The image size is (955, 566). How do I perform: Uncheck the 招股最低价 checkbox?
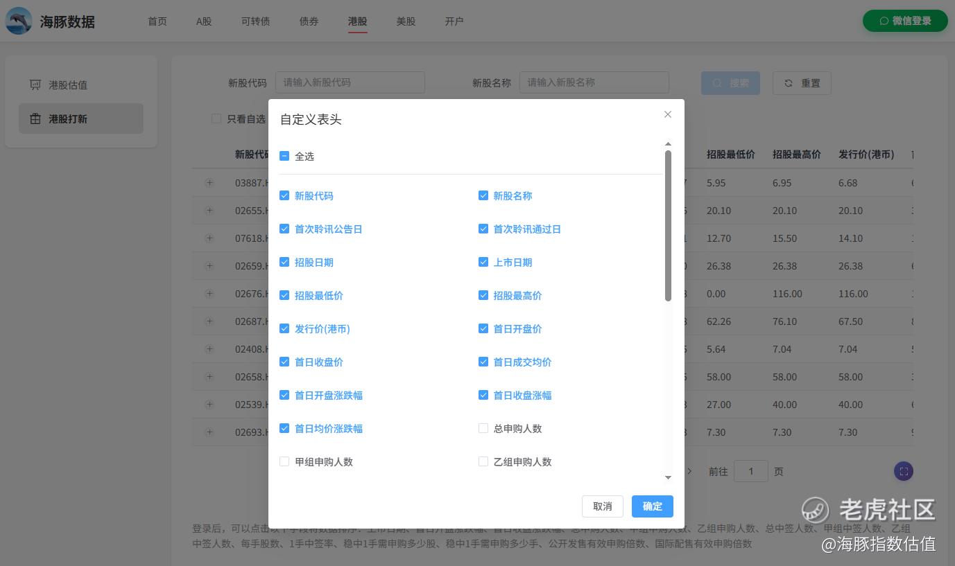coord(284,296)
